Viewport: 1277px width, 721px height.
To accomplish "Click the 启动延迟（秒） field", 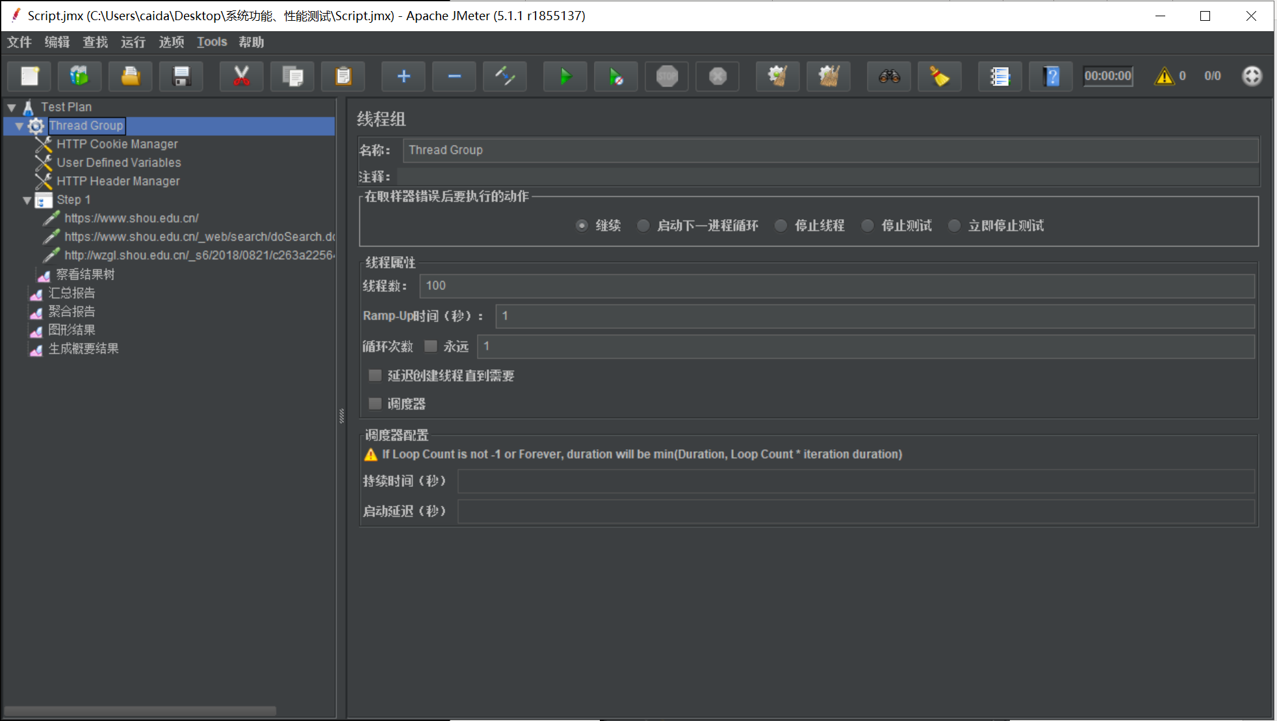I will point(856,512).
